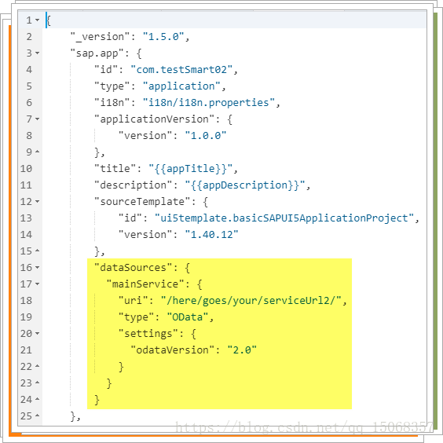This screenshot has height=443, width=443.
Task: Click the "1.0.0" version value
Action: [x=206, y=136]
